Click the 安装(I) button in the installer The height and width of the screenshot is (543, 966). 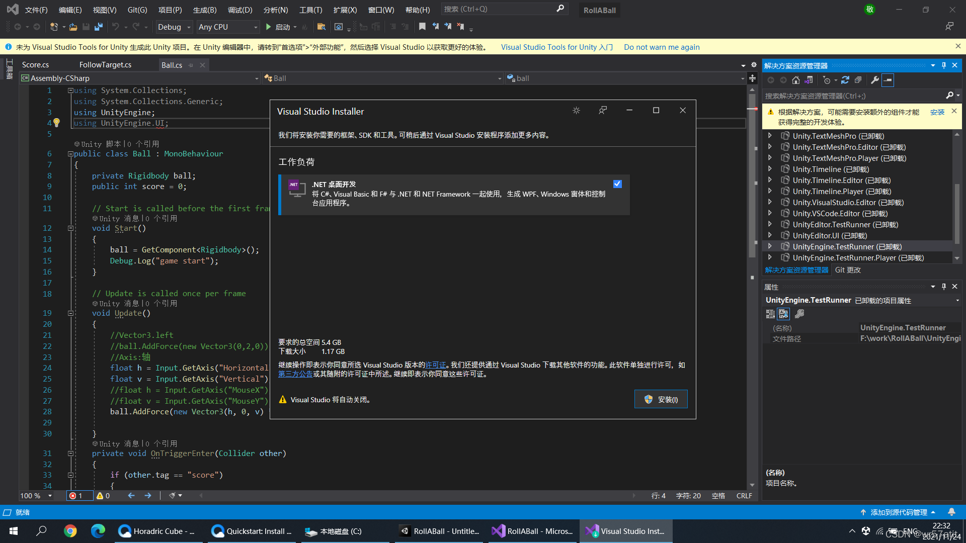[x=661, y=399]
